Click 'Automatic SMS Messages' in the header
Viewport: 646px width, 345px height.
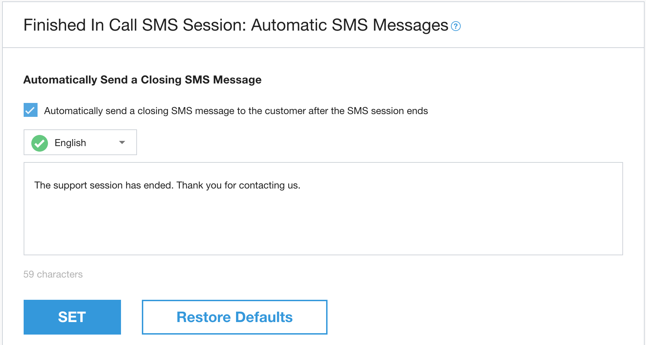click(x=349, y=25)
